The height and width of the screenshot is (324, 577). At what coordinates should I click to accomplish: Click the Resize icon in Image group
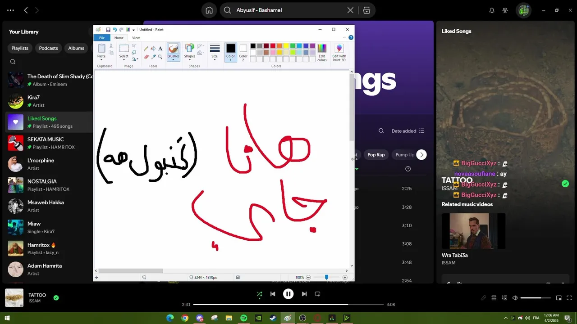click(x=134, y=52)
